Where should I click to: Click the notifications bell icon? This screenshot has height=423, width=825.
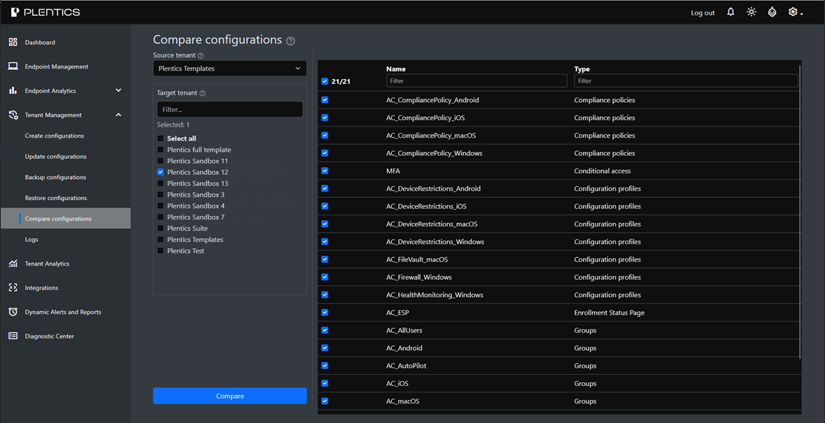[x=731, y=12]
